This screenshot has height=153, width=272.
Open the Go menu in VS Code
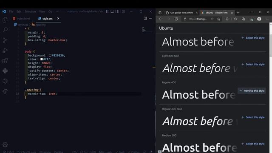click(x=50, y=11)
